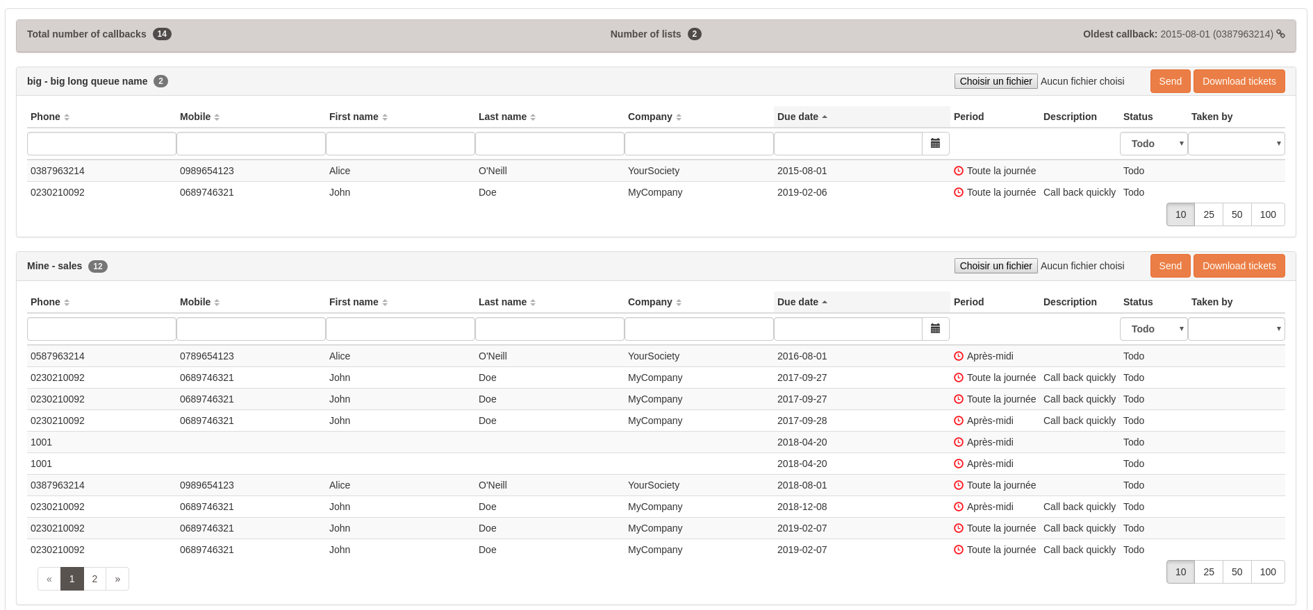This screenshot has height=610, width=1313.
Task: Show 25 rows in big queue table
Action: [1209, 214]
